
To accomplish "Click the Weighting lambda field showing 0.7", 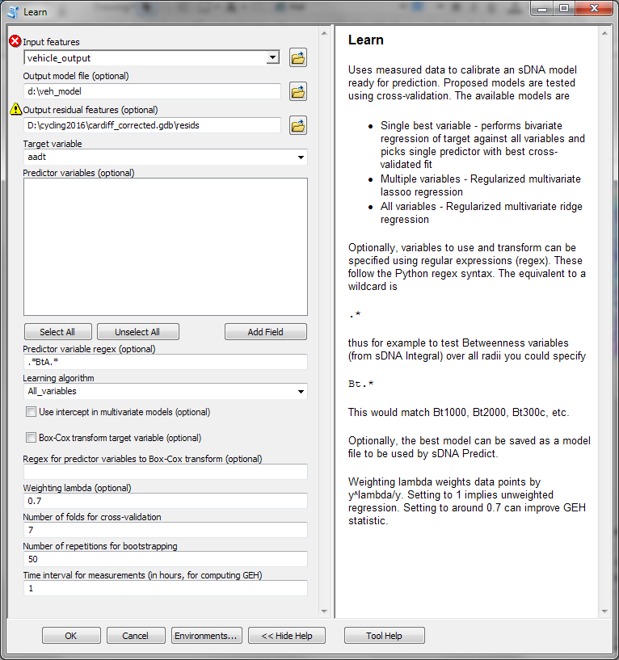I will point(166,501).
